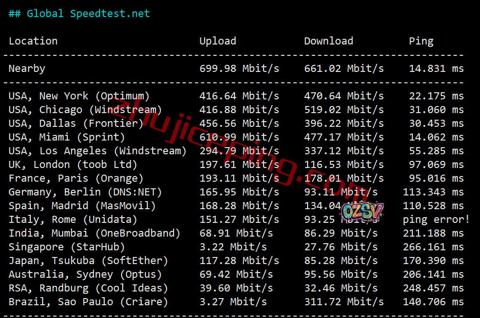Select the Ping column header

pos(421,41)
